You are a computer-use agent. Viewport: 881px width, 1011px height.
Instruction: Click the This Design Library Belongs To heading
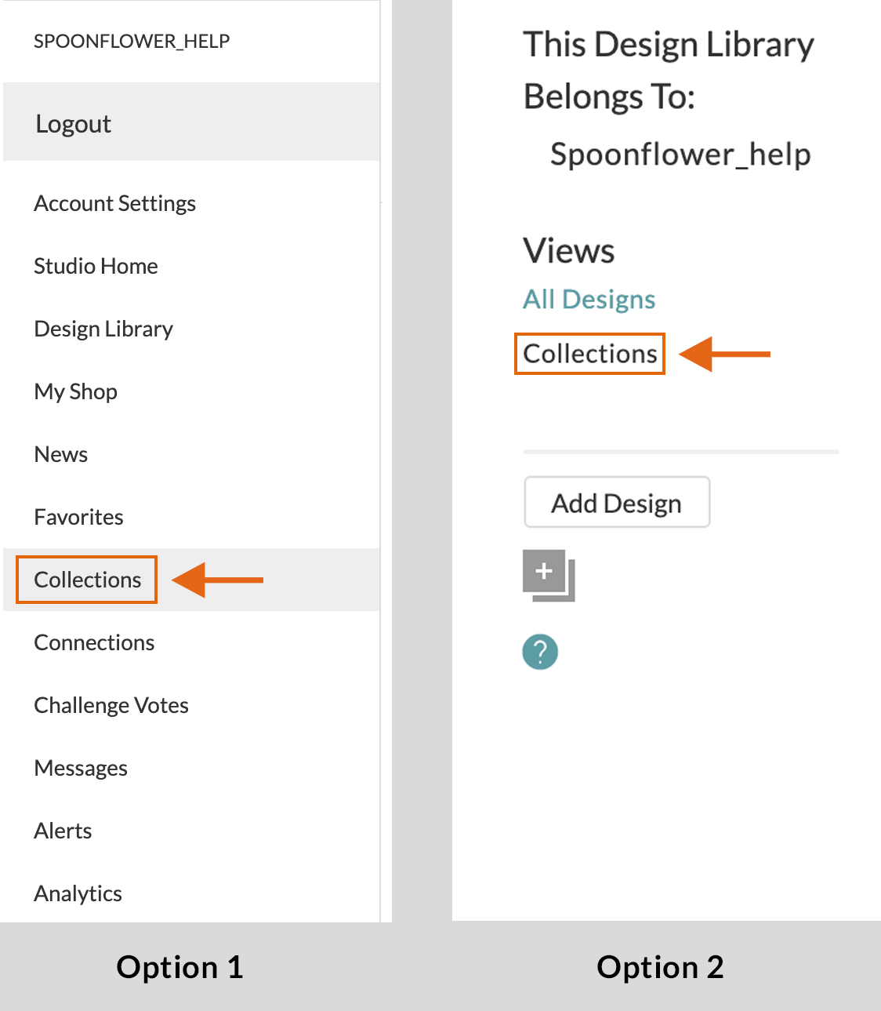click(669, 71)
